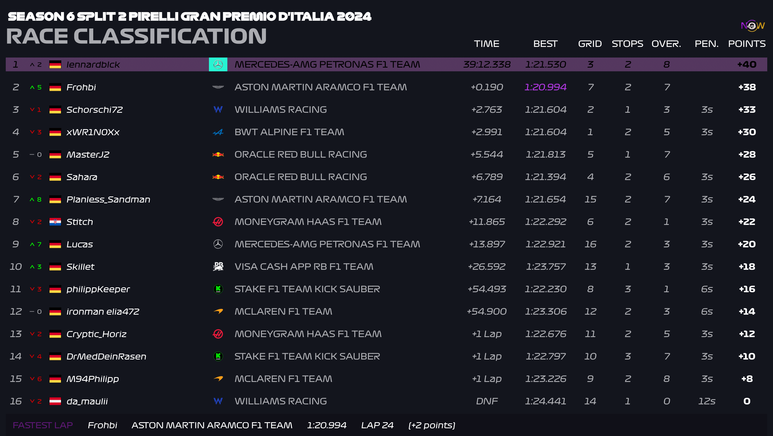The image size is (773, 436).
Task: Click the BEST column header
Action: [545, 44]
